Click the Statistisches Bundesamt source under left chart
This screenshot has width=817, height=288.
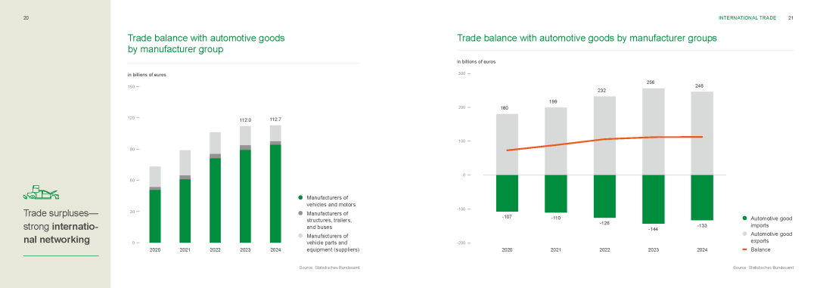tap(329, 268)
